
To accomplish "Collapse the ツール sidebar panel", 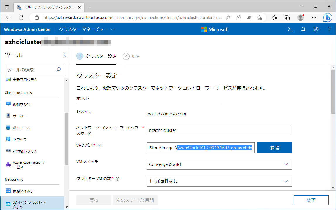I will point(64,55).
